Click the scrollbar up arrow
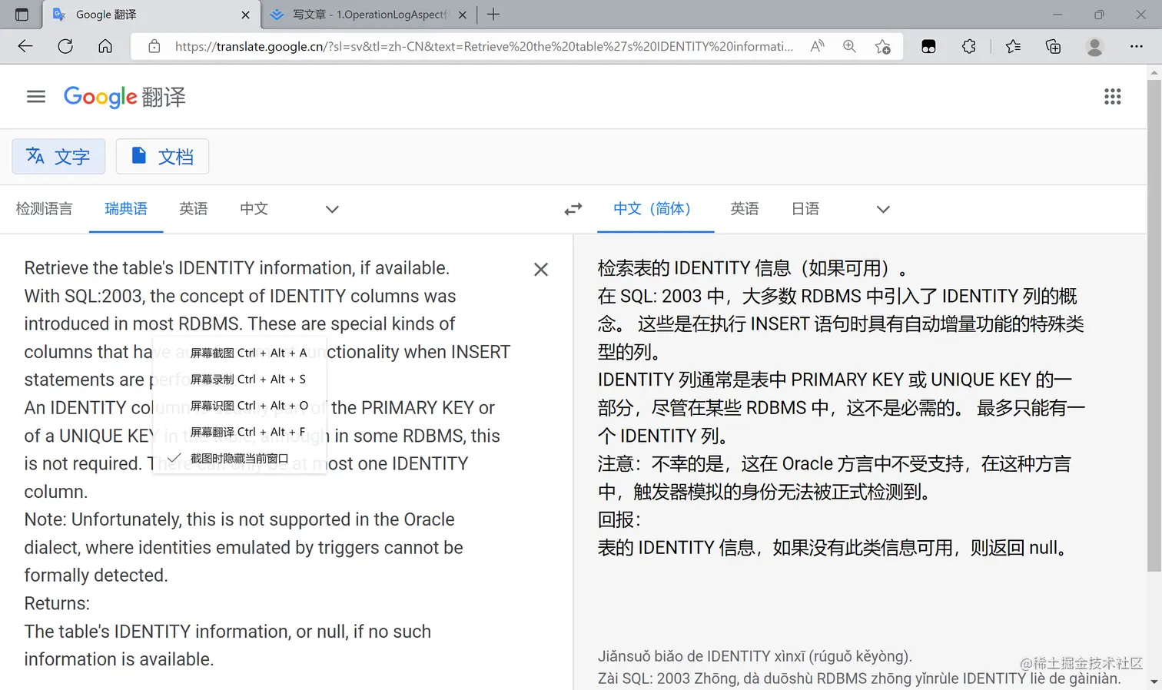Screen dimensions: 1162x690 (x=1154, y=72)
